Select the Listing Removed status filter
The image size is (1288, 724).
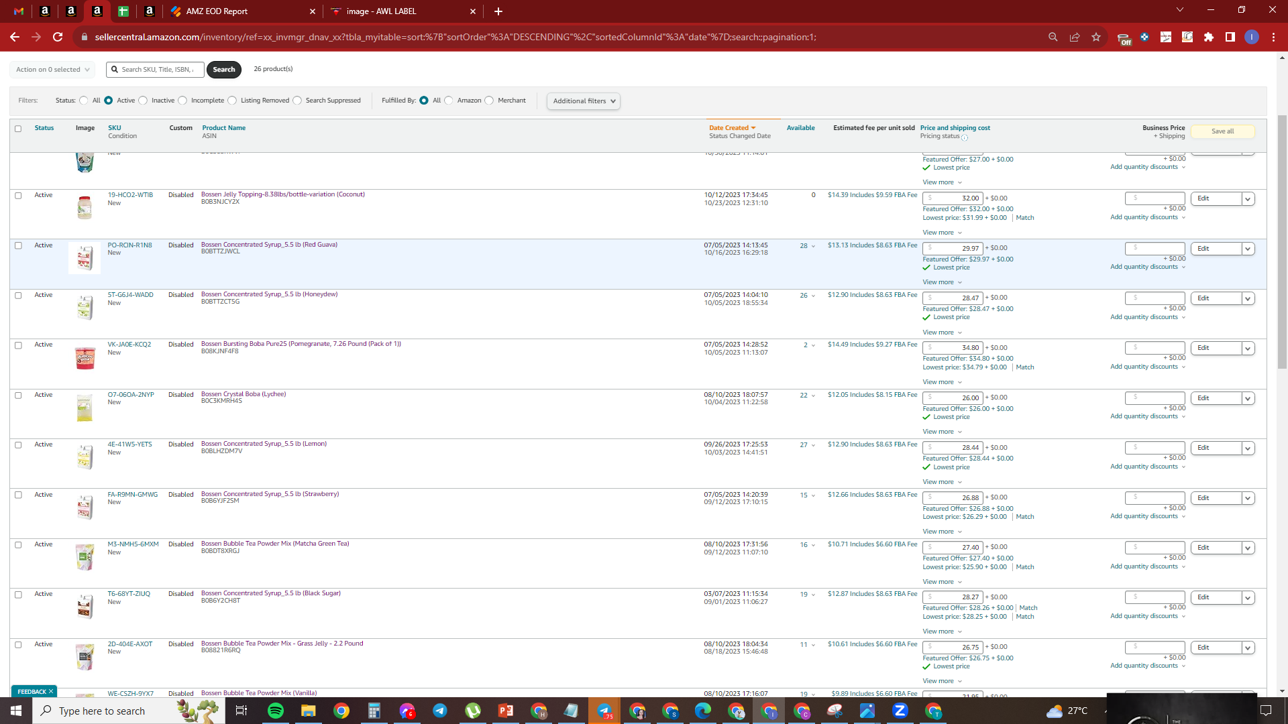[x=232, y=101]
